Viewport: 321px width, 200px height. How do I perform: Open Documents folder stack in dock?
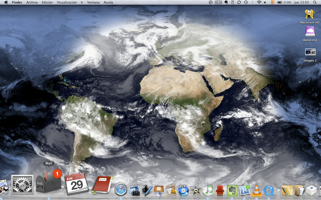tap(299, 190)
